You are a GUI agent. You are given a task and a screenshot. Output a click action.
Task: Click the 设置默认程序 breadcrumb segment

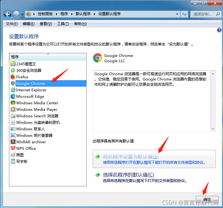coord(109,14)
